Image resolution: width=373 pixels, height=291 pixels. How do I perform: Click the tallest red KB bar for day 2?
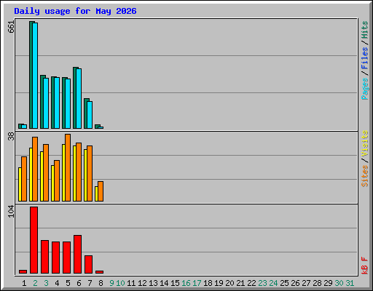click(x=34, y=240)
